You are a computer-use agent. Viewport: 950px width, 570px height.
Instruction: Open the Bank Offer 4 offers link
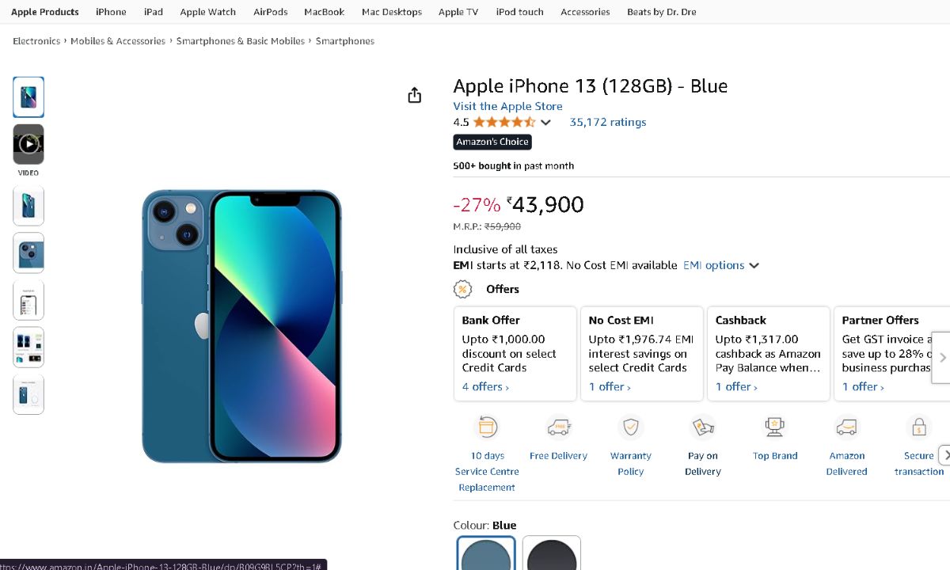485,387
